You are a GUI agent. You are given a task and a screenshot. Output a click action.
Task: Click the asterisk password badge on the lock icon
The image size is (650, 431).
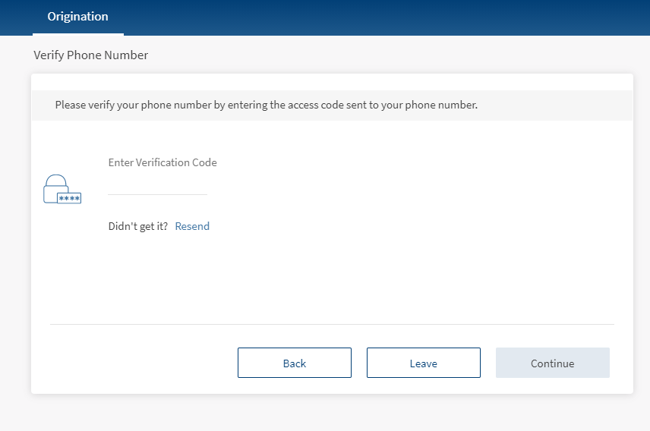[69, 199]
